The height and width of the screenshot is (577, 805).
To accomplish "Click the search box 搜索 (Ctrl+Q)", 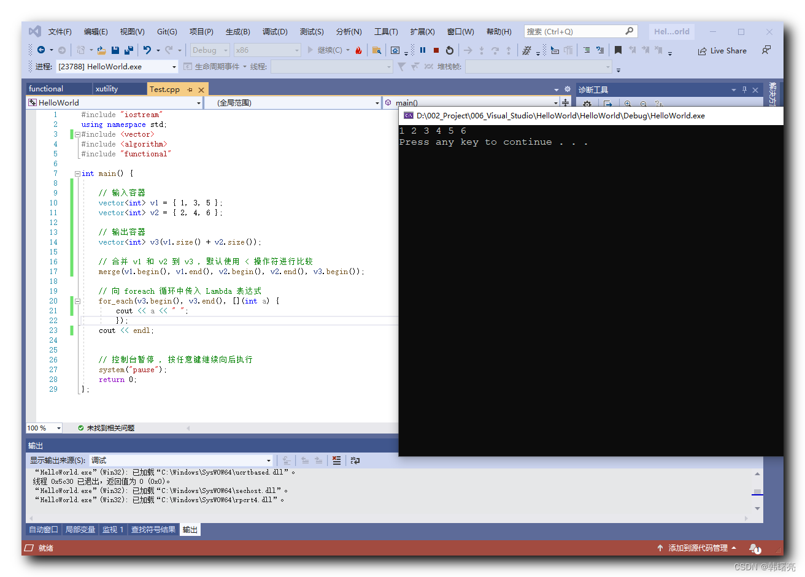I will tap(580, 31).
